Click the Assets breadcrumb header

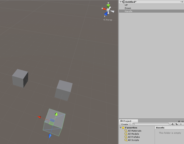point(160,128)
